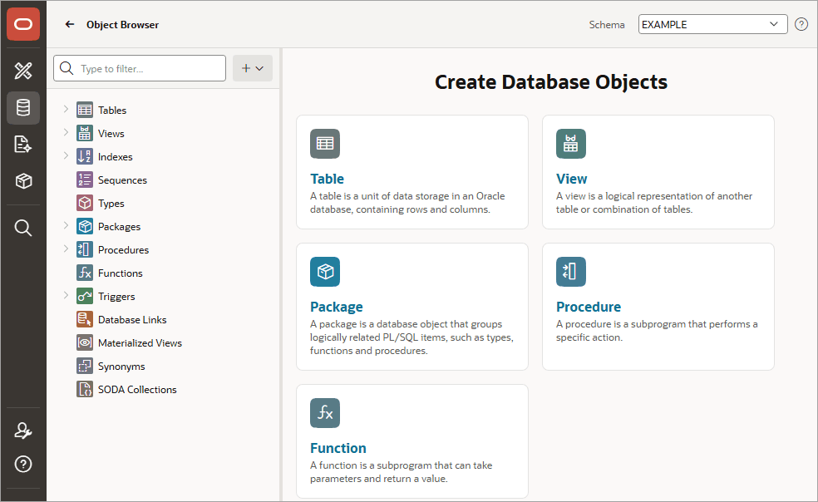The image size is (818, 502).
Task: Click the Package creation link
Action: 337,307
